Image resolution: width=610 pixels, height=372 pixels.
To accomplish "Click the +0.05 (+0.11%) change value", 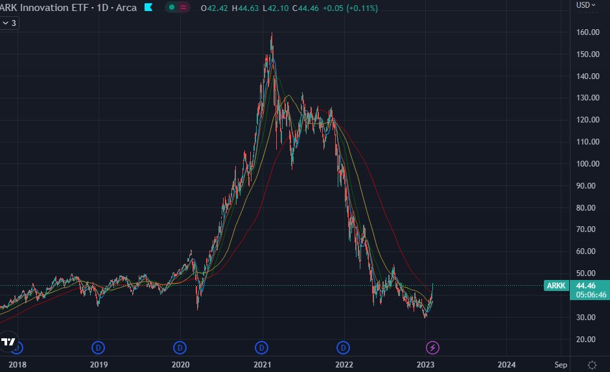I will point(350,8).
